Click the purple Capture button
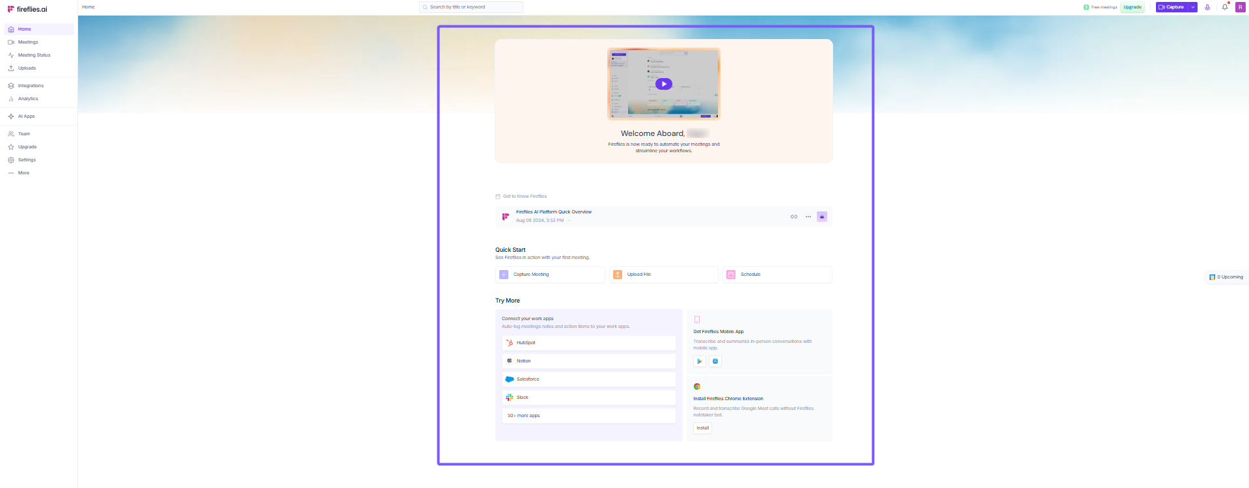The image size is (1249, 488). pos(1172,7)
